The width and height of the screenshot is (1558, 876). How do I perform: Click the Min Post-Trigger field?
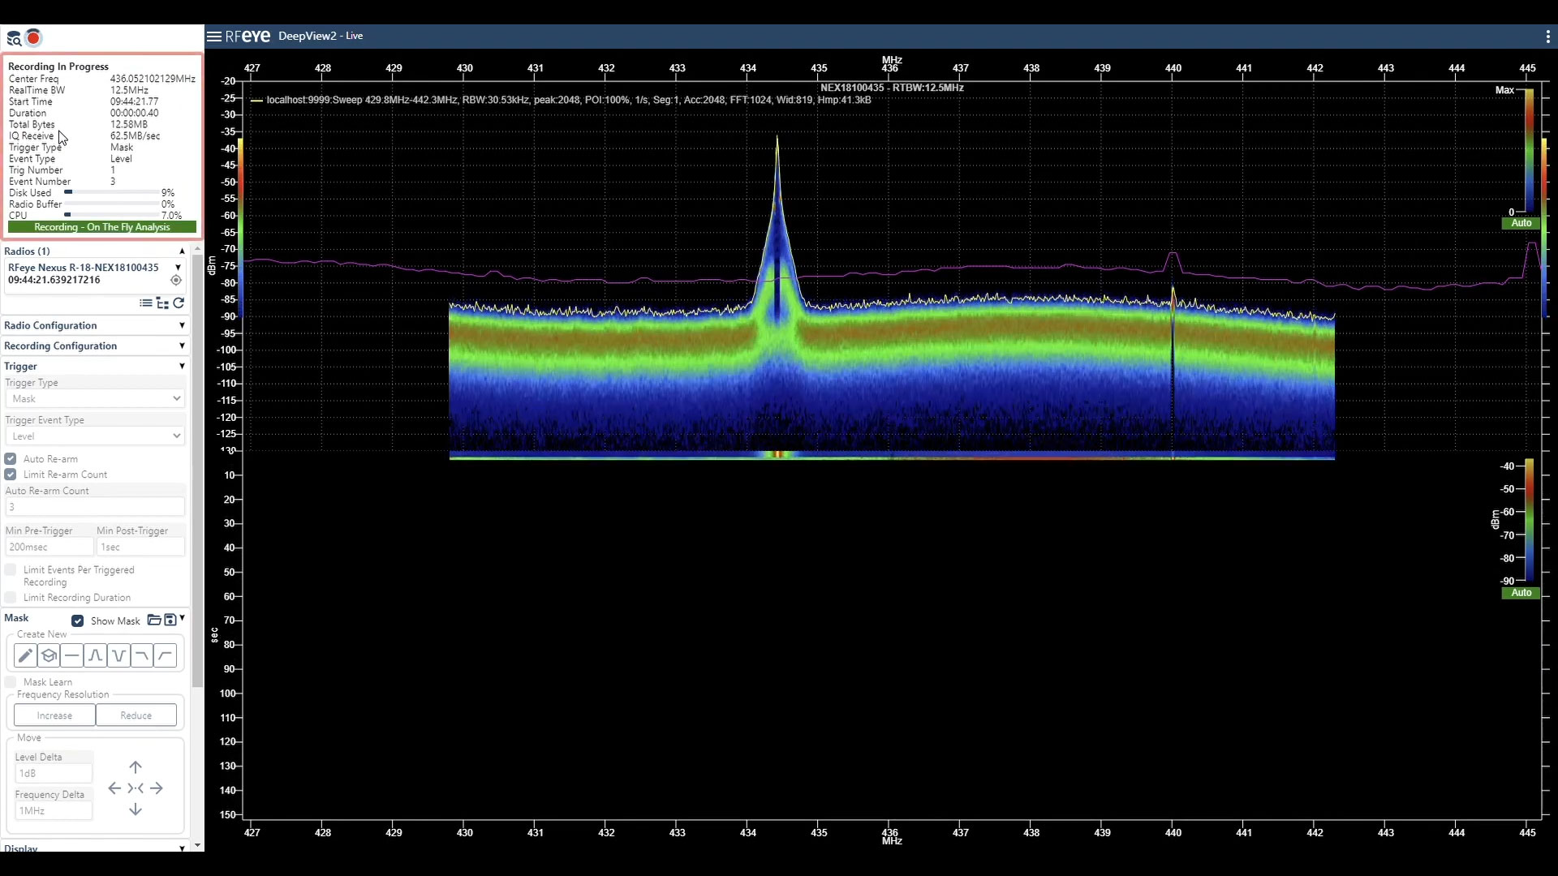pos(140,547)
